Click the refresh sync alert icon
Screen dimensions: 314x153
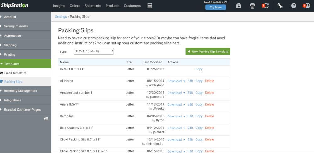pos(266,6)
